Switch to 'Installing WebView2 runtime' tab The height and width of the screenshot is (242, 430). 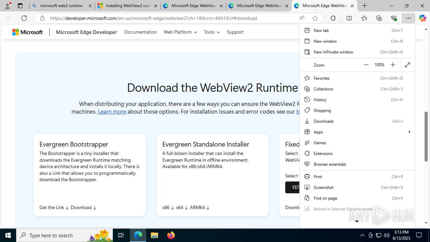(x=128, y=6)
